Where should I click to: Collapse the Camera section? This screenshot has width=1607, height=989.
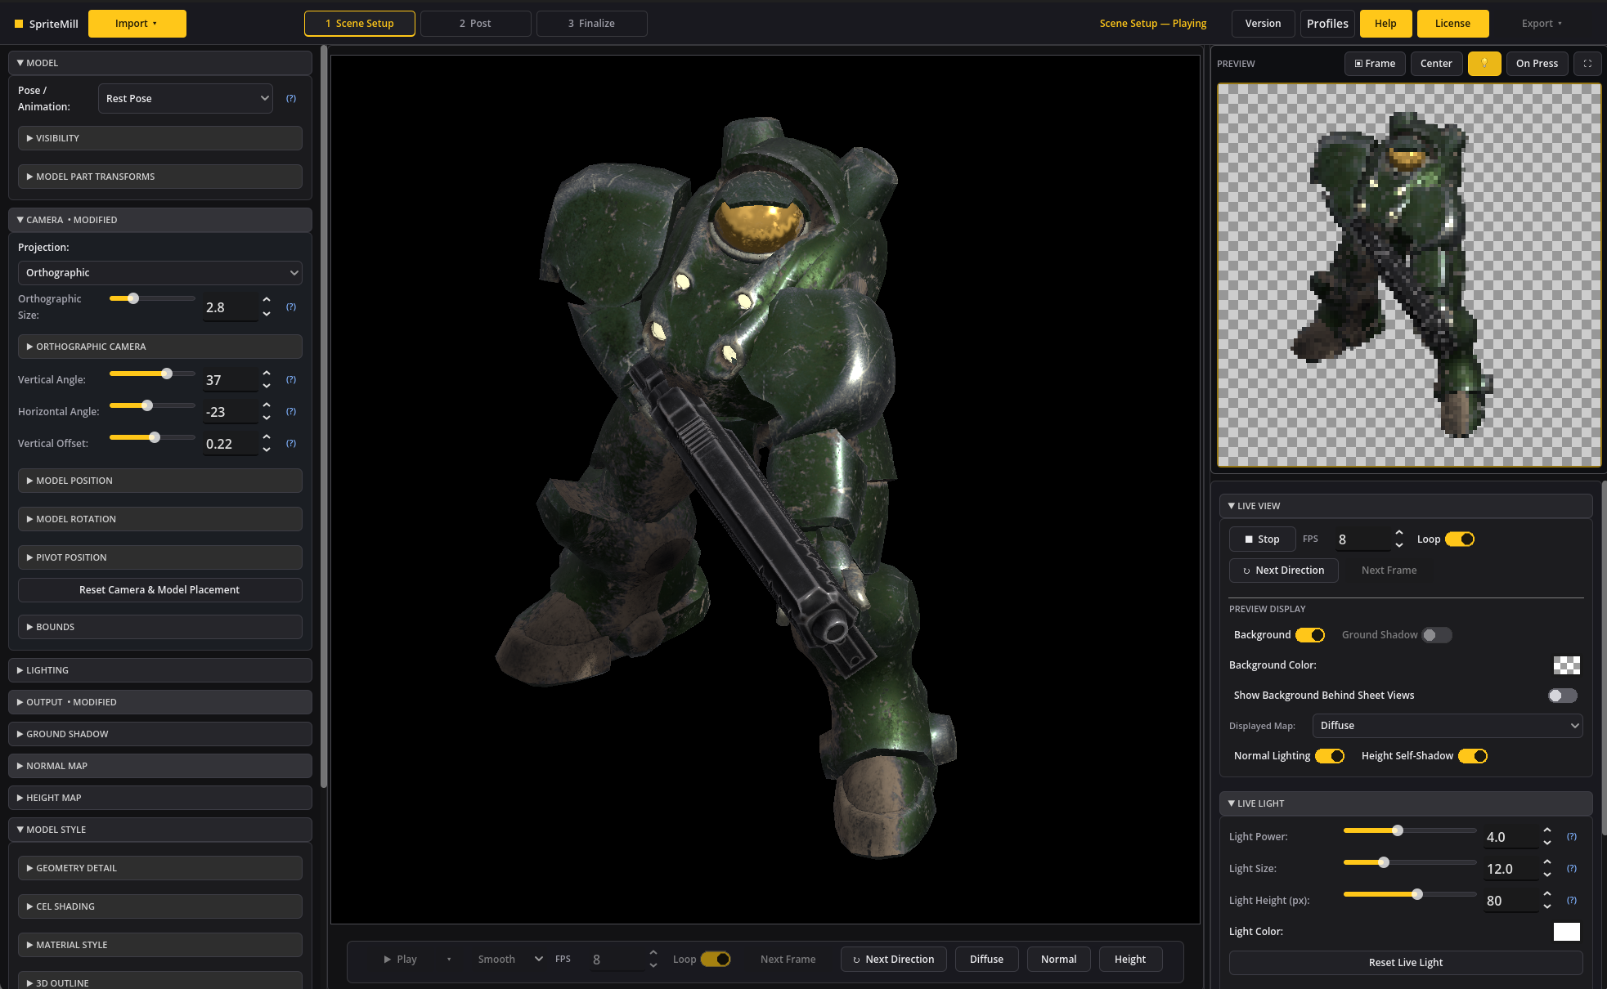point(160,220)
